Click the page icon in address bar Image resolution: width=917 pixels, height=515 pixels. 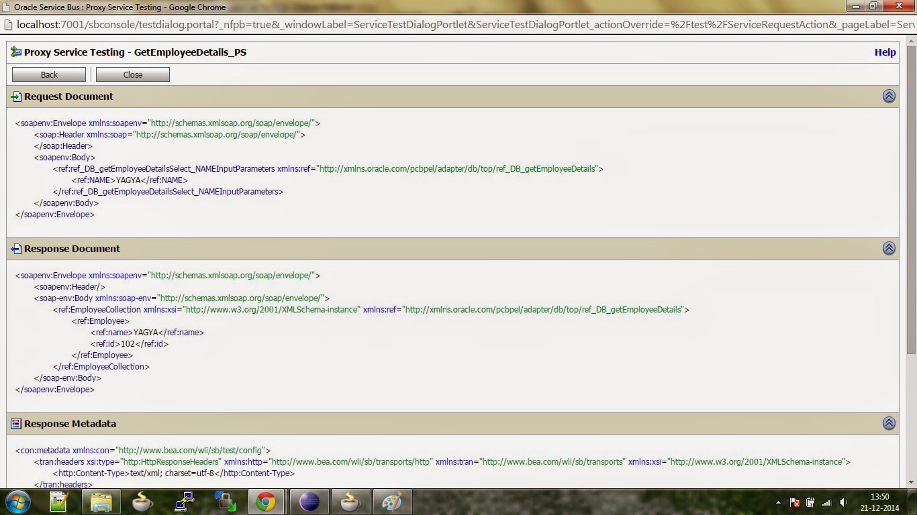[9, 25]
